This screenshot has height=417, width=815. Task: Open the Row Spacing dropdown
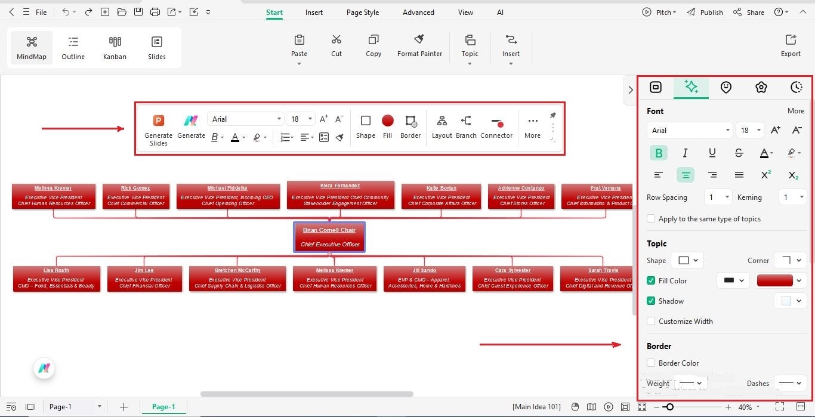718,197
